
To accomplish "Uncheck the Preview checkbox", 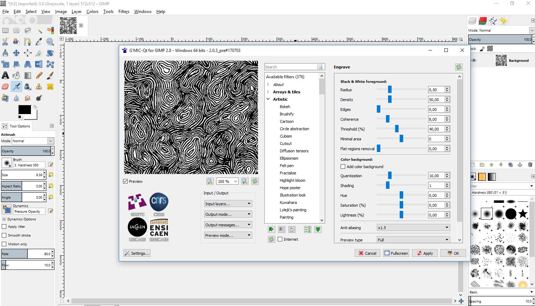I will 125,181.
